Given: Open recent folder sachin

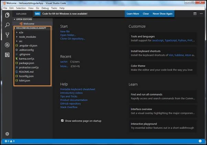Looking at the screenshot, I should tap(64, 62).
